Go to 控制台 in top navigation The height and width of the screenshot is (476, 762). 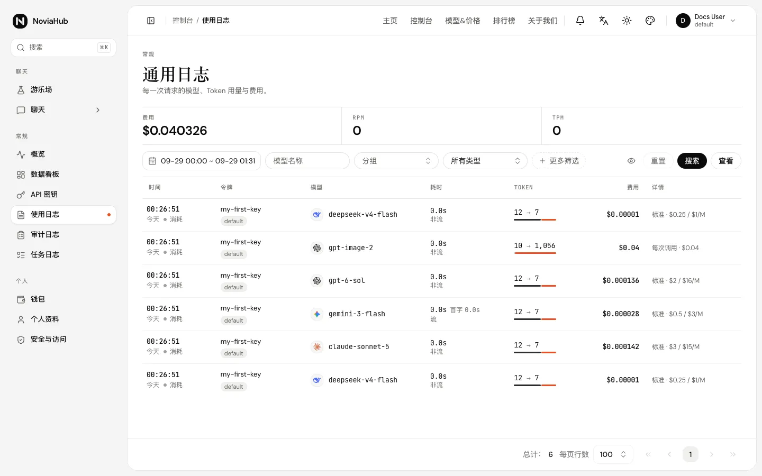[421, 21]
